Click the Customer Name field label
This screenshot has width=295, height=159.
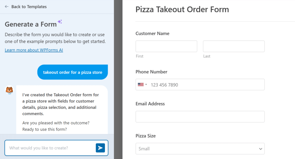152,33
